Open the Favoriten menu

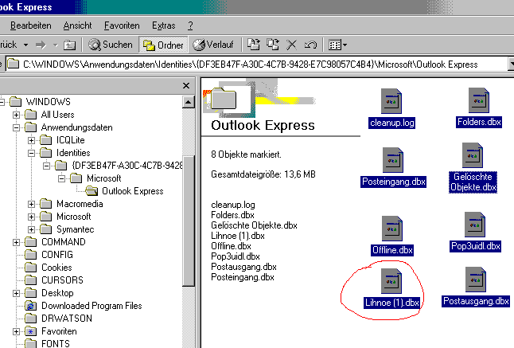[x=122, y=25]
